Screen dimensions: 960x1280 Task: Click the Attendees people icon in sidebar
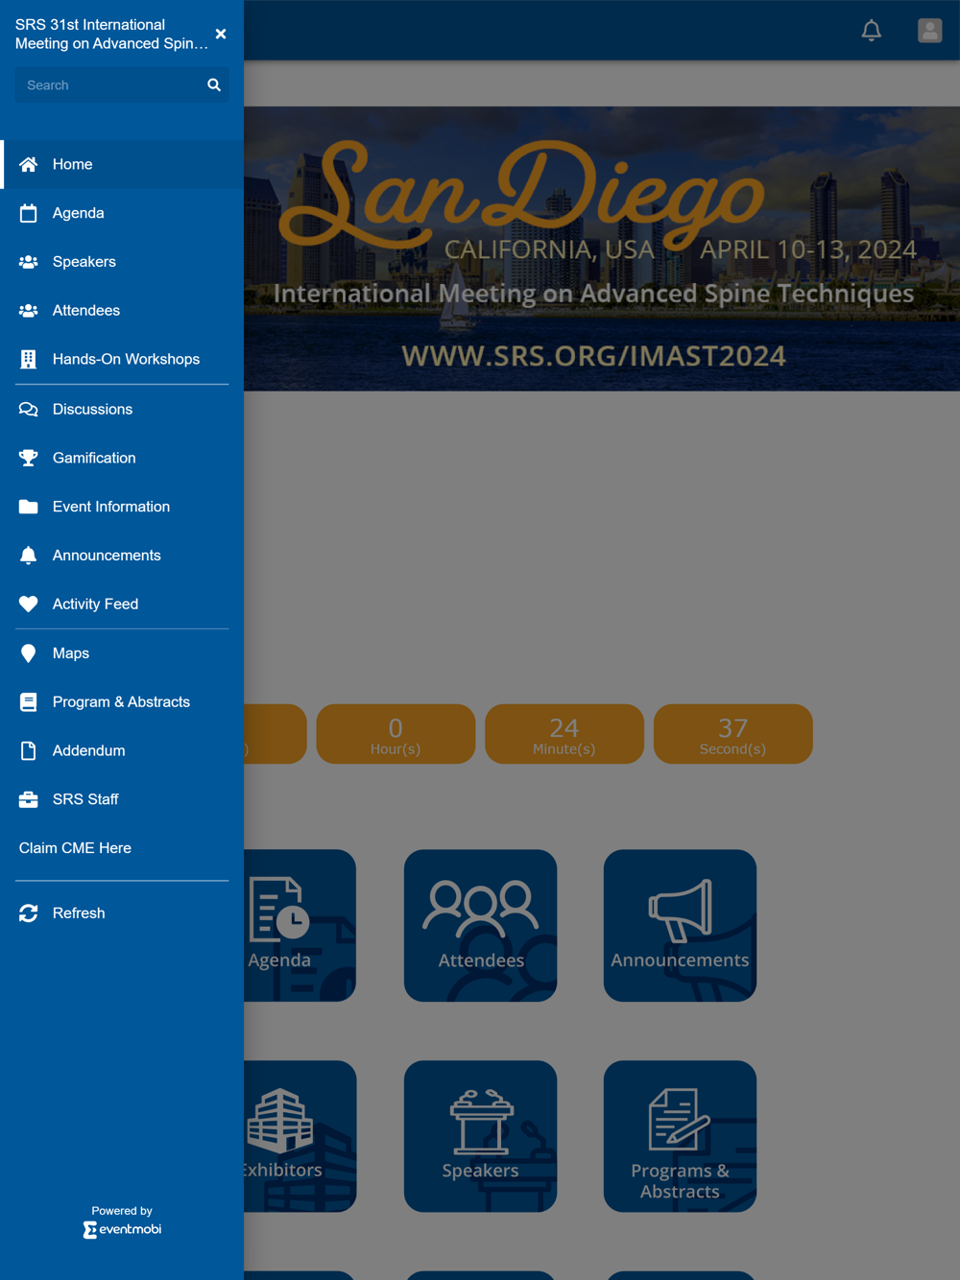pos(29,311)
